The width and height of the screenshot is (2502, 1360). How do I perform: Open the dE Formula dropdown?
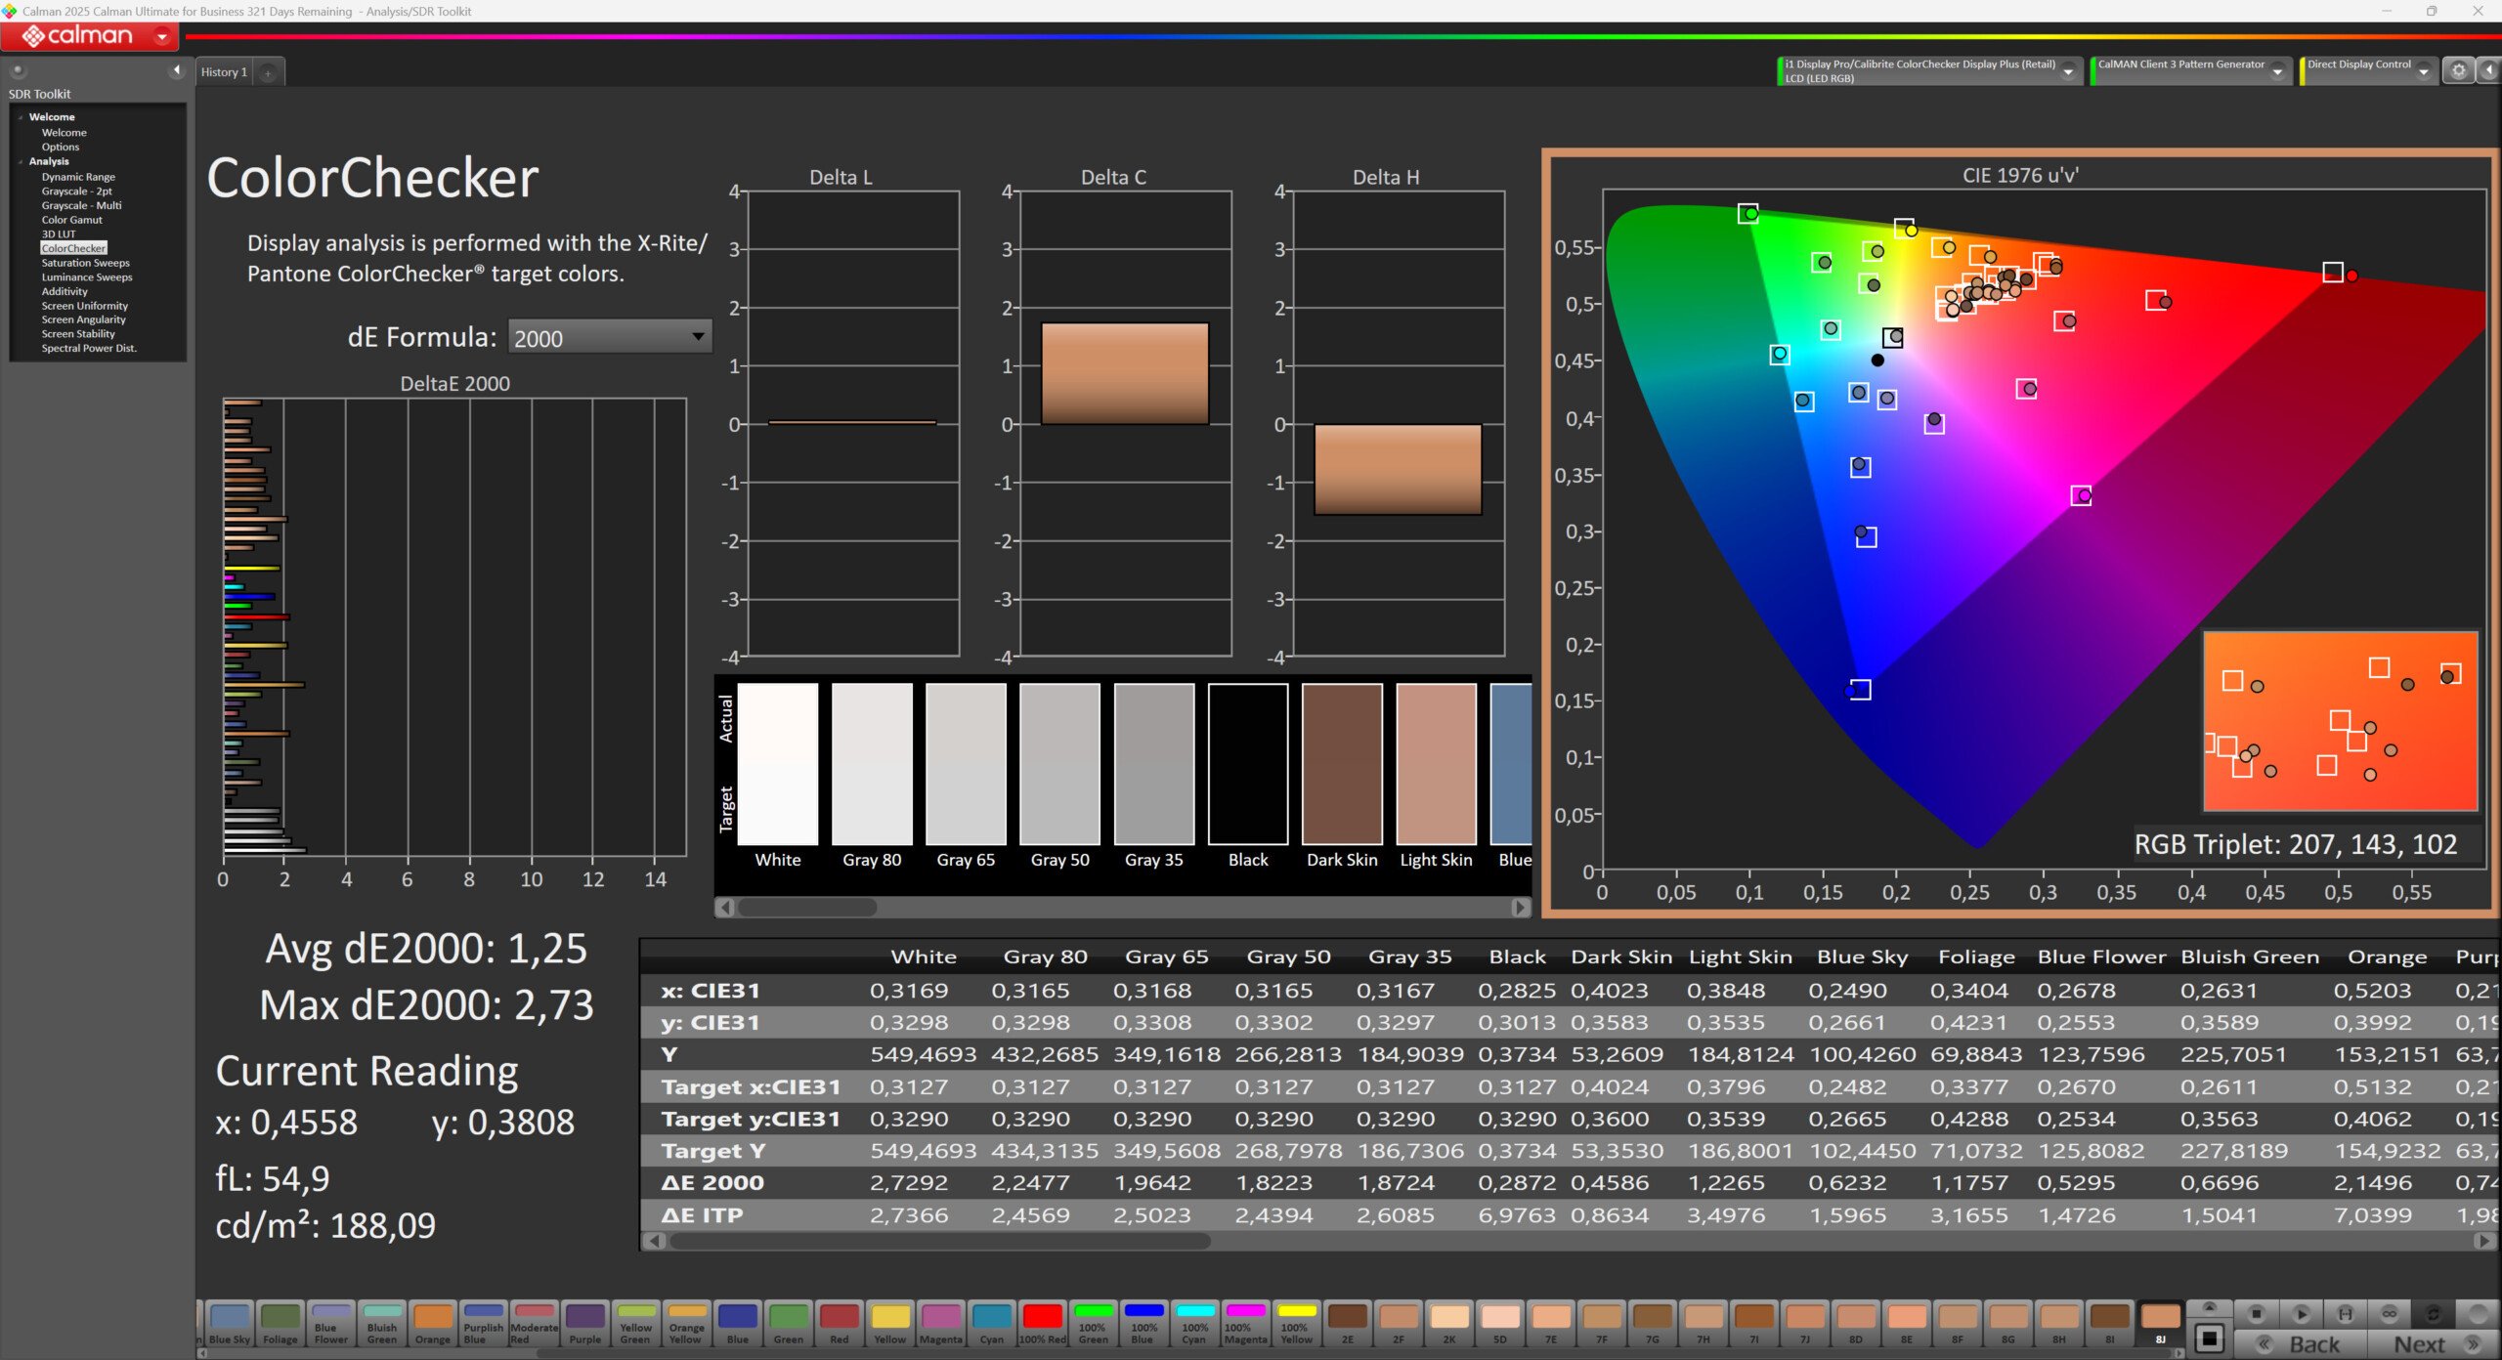tap(610, 337)
